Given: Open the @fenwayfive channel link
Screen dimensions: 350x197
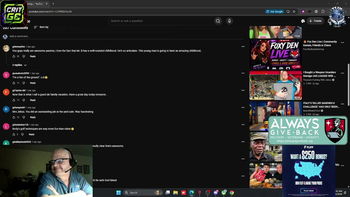Looking at the screenshot, I should 19,47.
